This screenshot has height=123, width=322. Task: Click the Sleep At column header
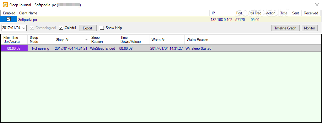pyautogui.click(x=71, y=40)
